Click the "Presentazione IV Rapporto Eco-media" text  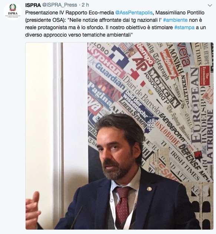[69, 13]
